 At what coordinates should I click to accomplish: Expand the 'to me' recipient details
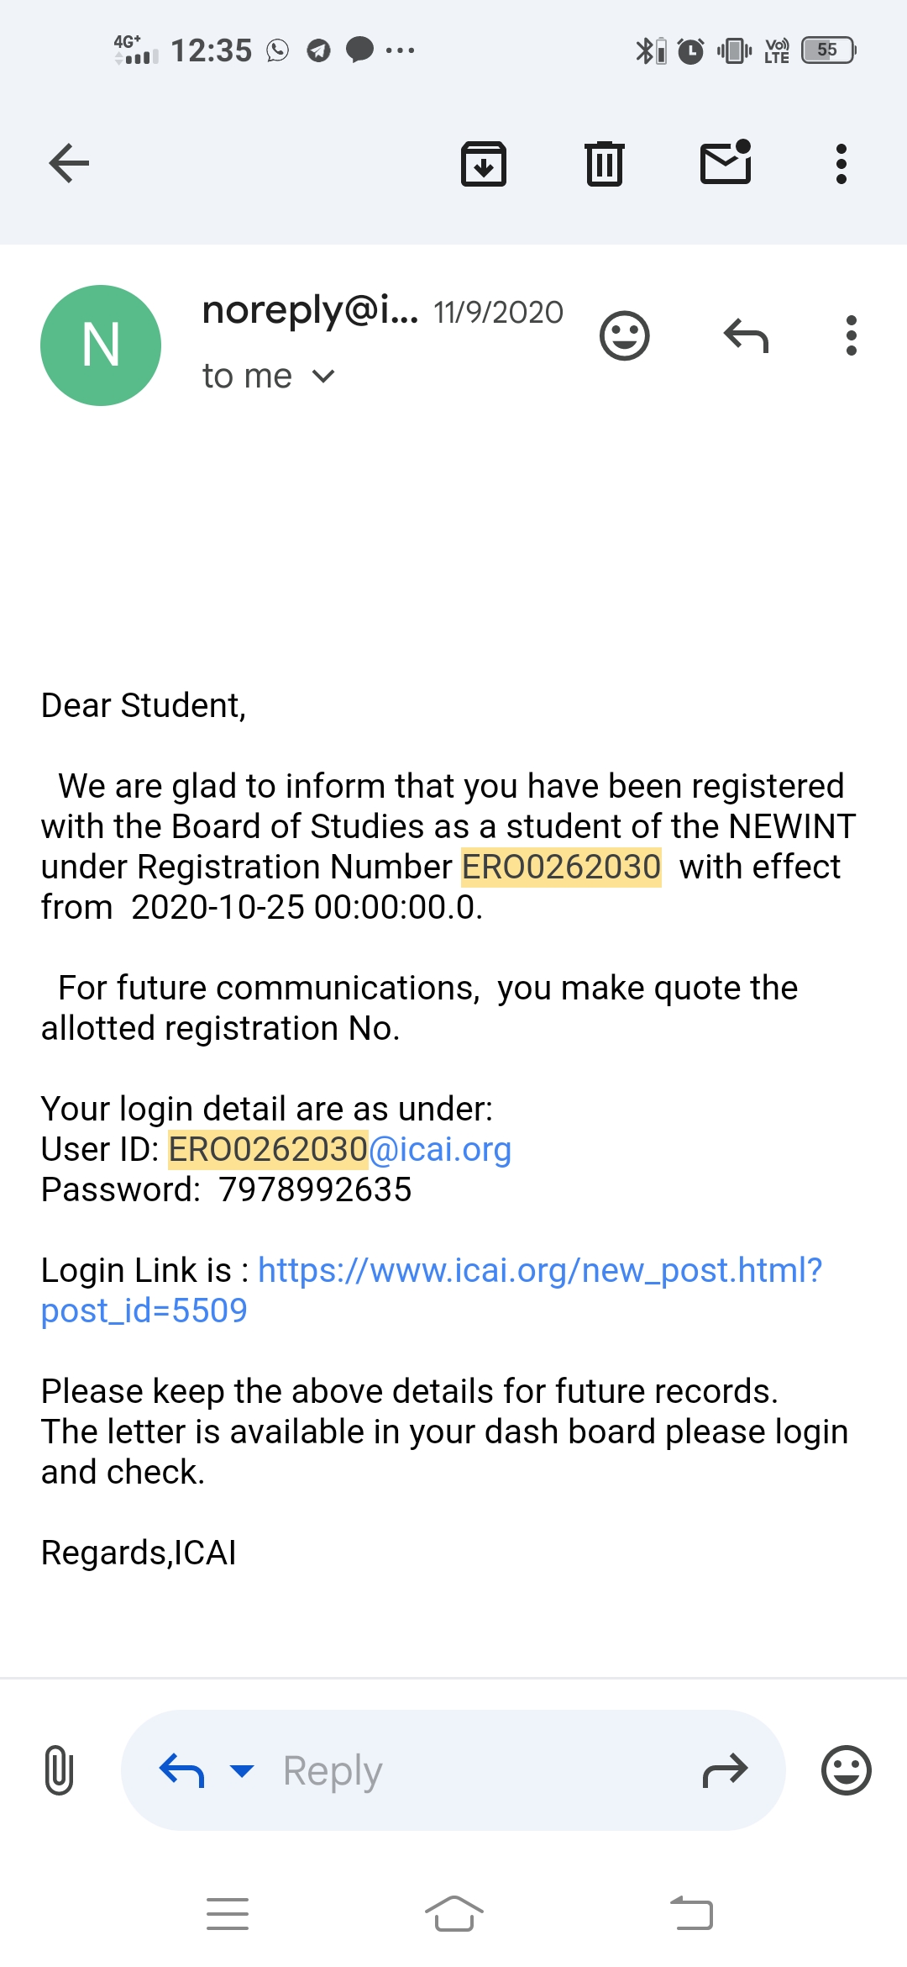[269, 376]
